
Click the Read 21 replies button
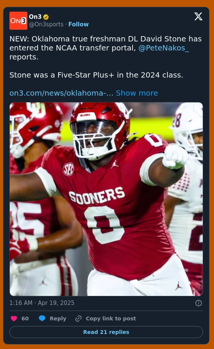106,332
